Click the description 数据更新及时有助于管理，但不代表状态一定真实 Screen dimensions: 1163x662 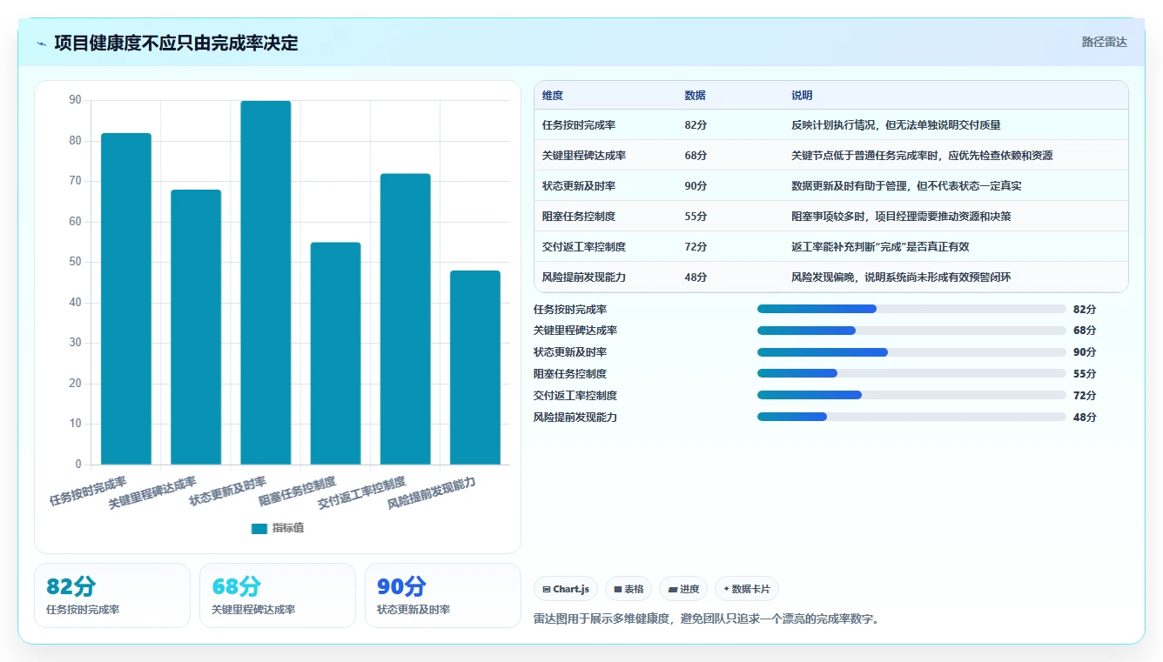pos(906,186)
